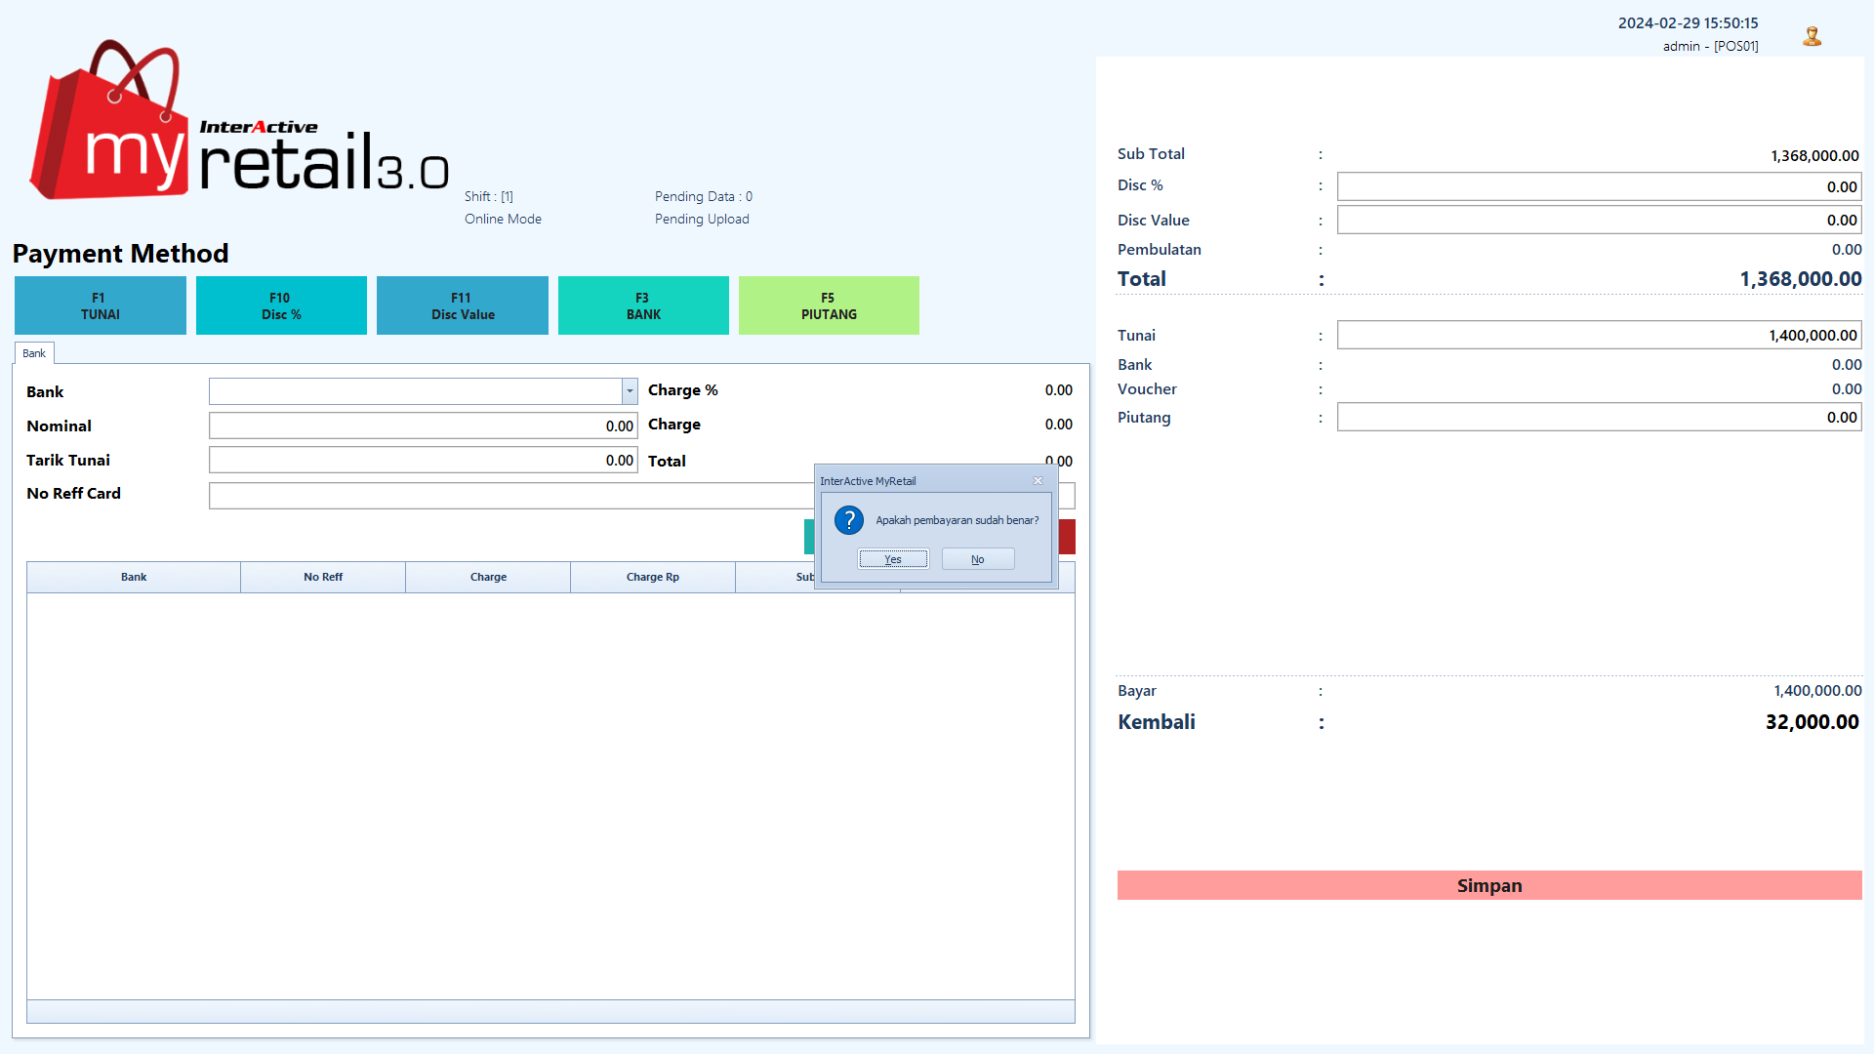Select the F10 Disc % payment method
This screenshot has width=1874, height=1054.
281,305
